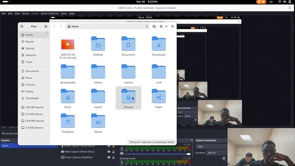Screen dimensions: 295x166
Task: Select the Templates folder
Action: tap(68, 123)
